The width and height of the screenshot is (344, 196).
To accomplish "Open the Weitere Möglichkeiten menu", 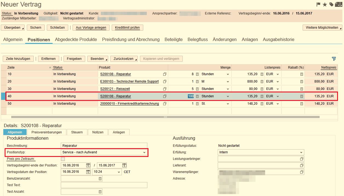I will pos(322,28).
